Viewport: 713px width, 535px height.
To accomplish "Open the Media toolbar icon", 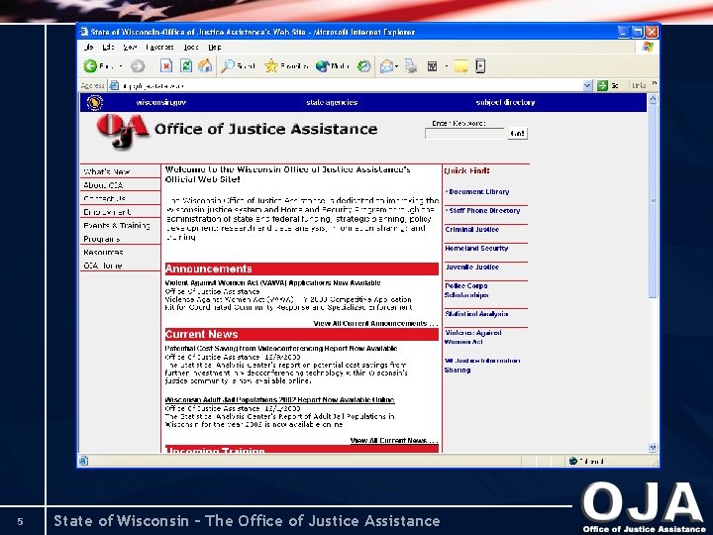I will point(323,66).
